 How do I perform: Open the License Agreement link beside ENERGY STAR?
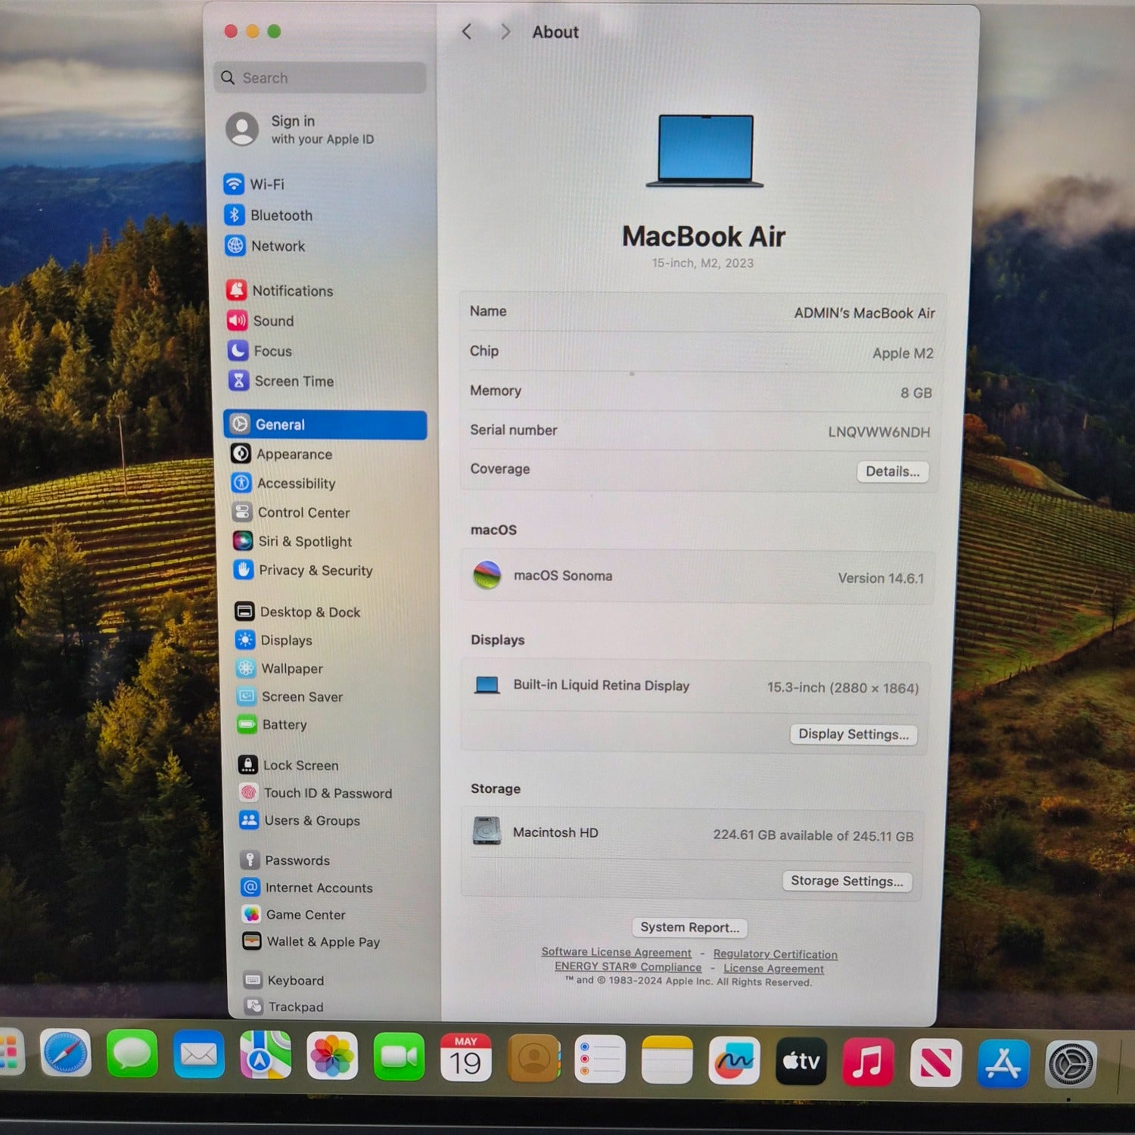point(773,969)
